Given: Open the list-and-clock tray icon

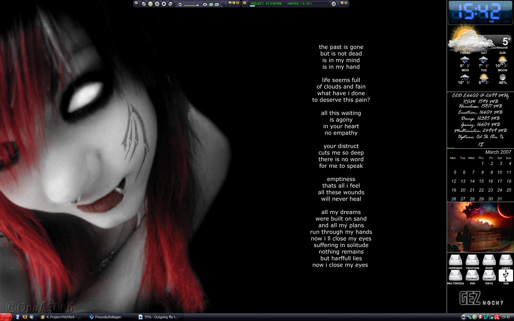Looking at the screenshot, I should click(491, 317).
